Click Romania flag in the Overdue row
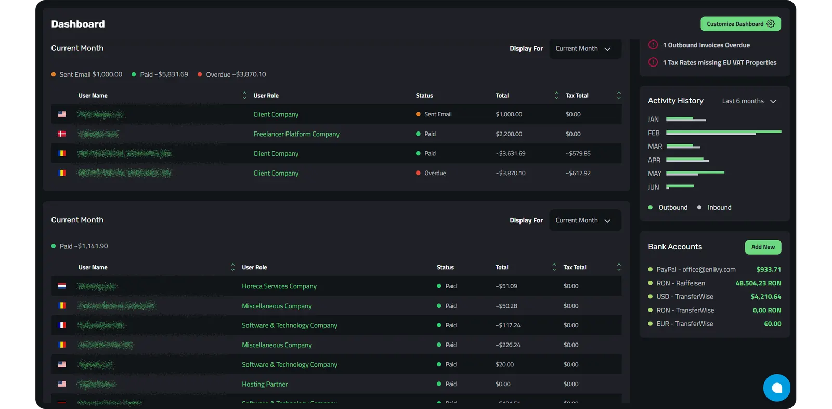Viewport: 832px width, 409px height. (62, 173)
